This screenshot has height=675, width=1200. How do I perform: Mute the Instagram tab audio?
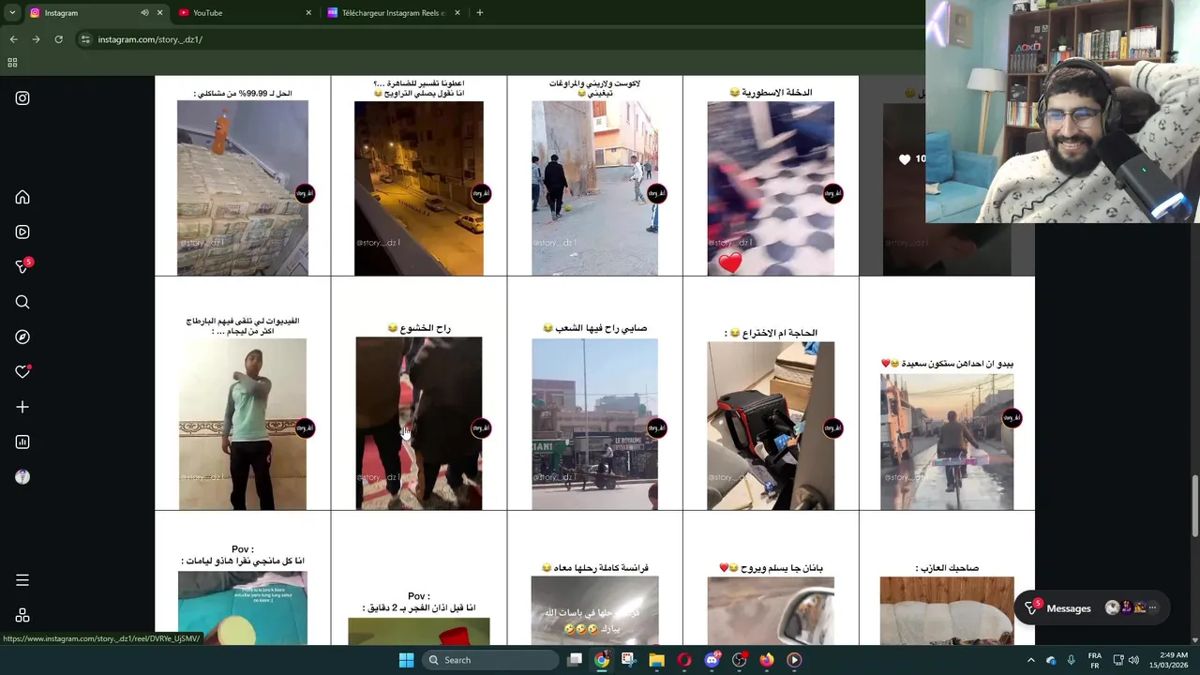pyautogui.click(x=144, y=13)
